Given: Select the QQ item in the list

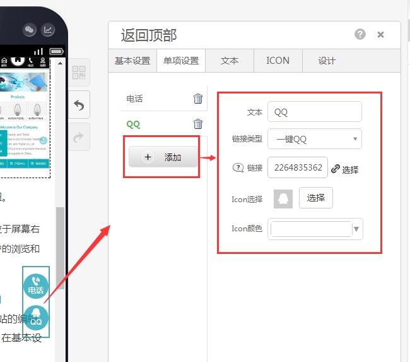Looking at the screenshot, I should [133, 124].
